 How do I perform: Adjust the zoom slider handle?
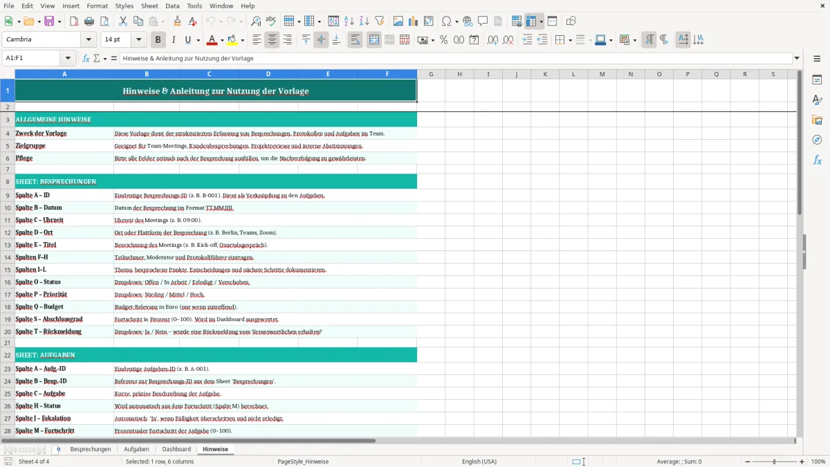point(774,461)
